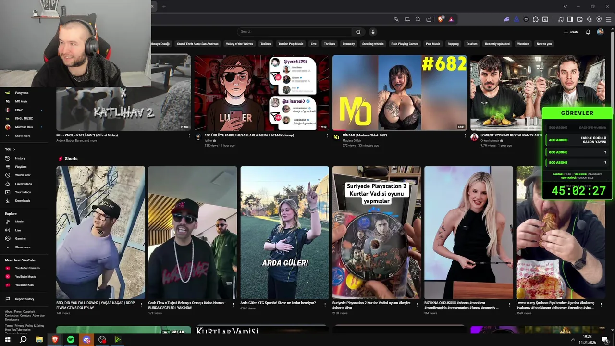Open options for Suriyede Playstation 2 short
This screenshot has height=346, width=615.
pyautogui.click(x=418, y=304)
